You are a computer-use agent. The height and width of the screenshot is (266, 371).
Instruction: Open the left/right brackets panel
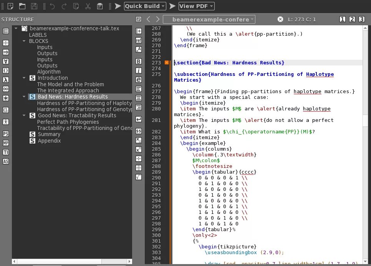pos(6,110)
